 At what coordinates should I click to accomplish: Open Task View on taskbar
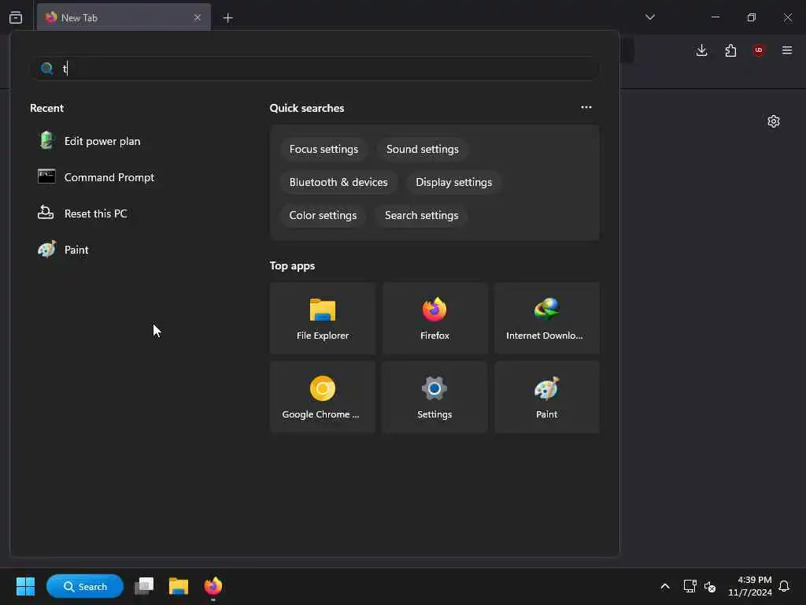click(144, 586)
